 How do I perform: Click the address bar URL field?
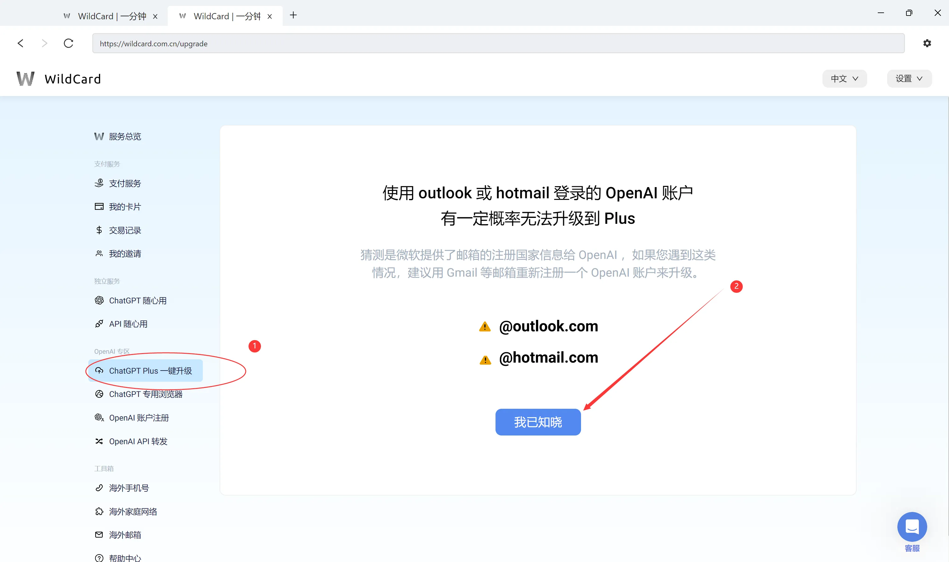click(498, 43)
